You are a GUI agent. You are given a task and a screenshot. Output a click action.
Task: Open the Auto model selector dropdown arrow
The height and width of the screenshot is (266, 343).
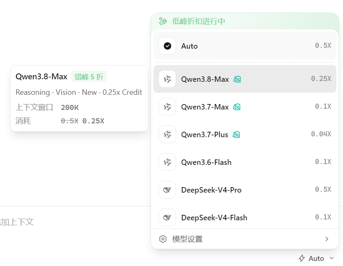(332, 258)
